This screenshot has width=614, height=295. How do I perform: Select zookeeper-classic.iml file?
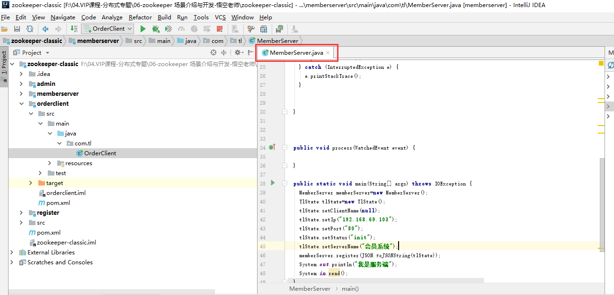point(62,243)
